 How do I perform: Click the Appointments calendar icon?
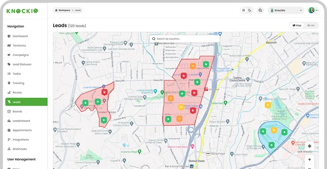pyautogui.click(x=9, y=130)
